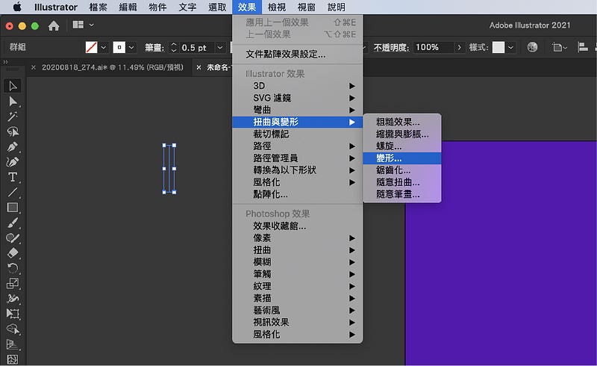The image size is (597, 366).
Task: Pick the Scale tool
Action: pyautogui.click(x=13, y=283)
